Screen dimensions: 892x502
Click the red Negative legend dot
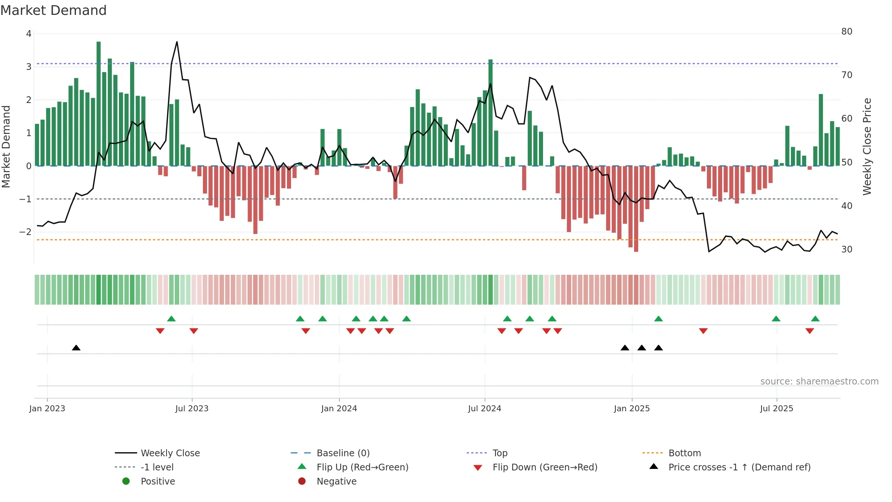(x=302, y=481)
